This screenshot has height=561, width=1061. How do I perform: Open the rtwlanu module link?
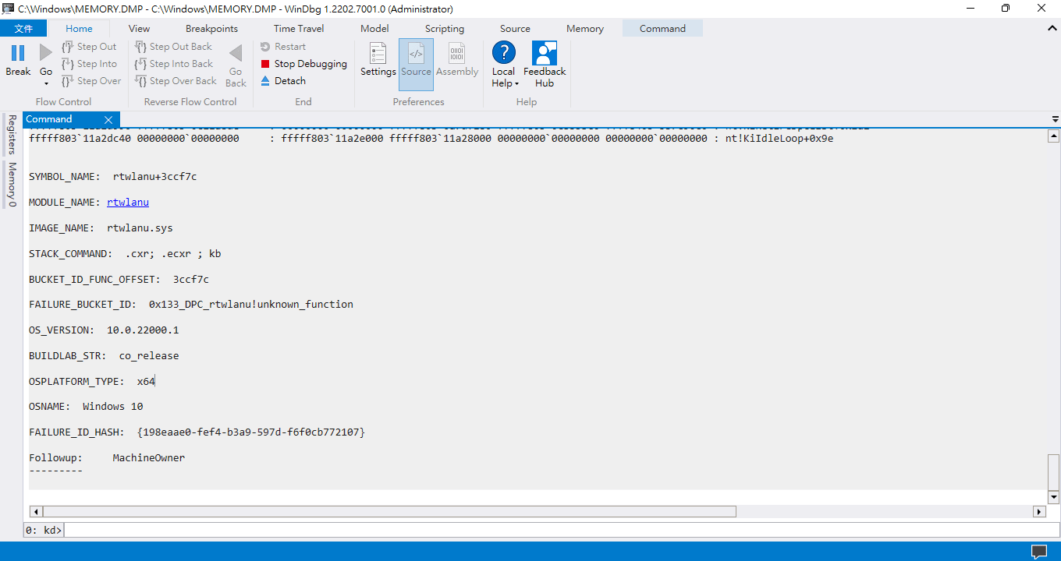point(128,203)
